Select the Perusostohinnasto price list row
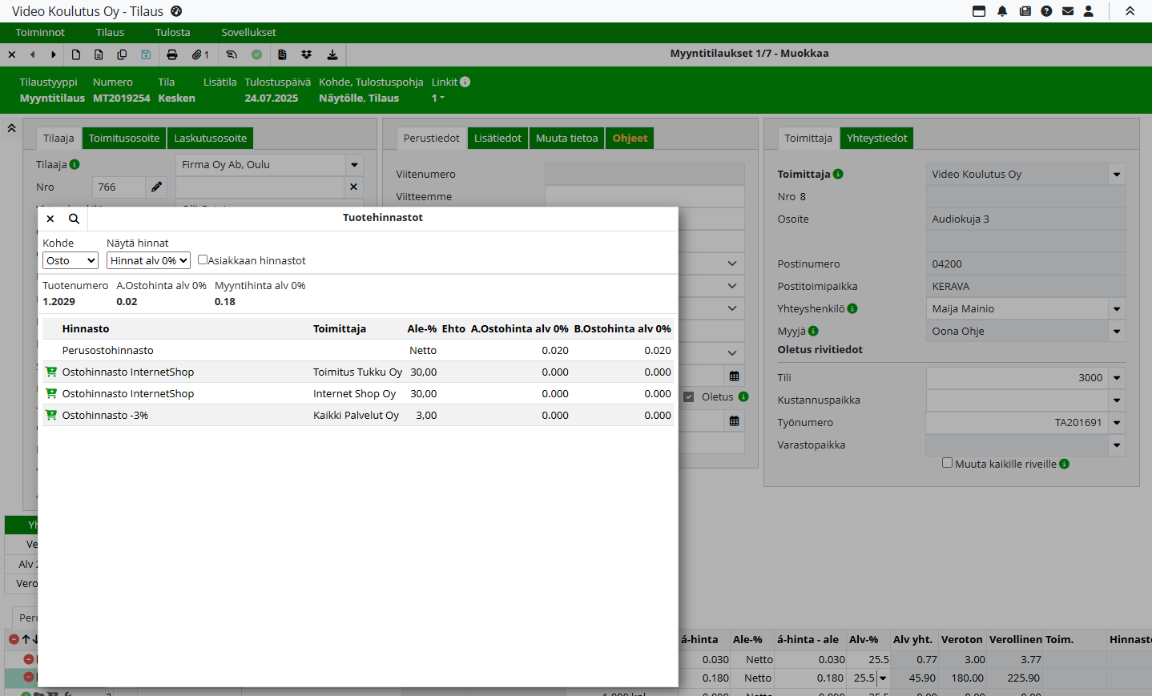The image size is (1152, 696). [x=108, y=350]
